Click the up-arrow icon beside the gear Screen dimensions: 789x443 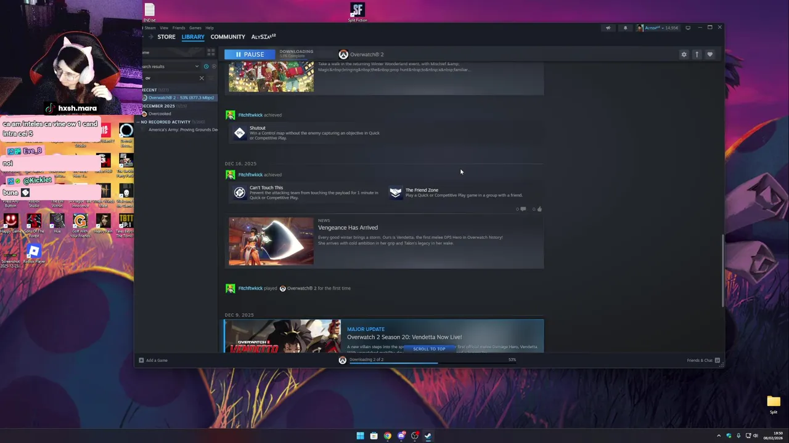coord(697,54)
